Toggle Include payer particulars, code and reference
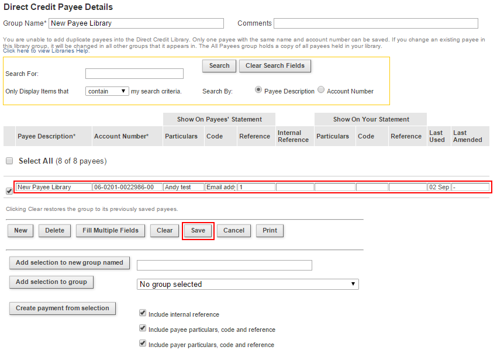The width and height of the screenshot is (497, 357). click(143, 344)
